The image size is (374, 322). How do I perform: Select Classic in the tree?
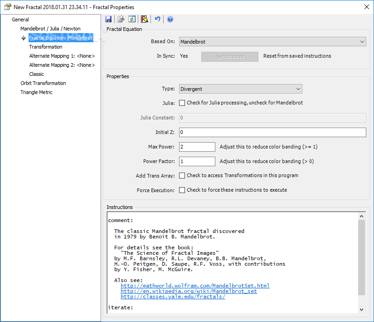point(37,74)
